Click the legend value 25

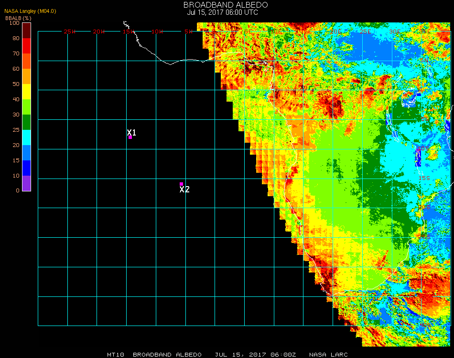tap(16, 130)
